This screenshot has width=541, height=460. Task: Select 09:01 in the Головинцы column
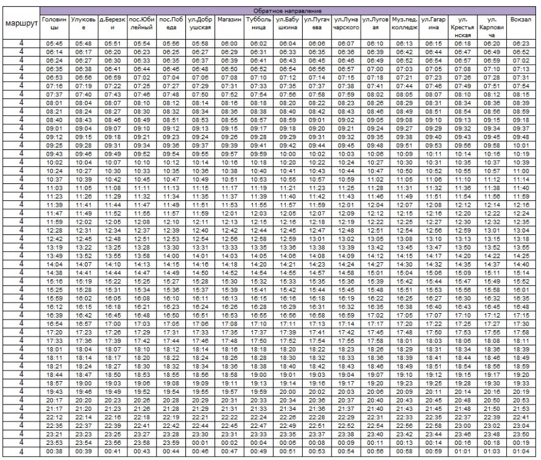click(x=54, y=129)
